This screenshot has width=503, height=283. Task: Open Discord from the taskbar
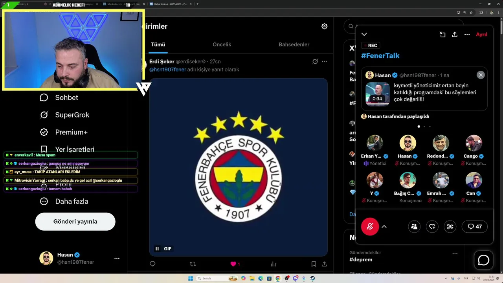coord(295,278)
